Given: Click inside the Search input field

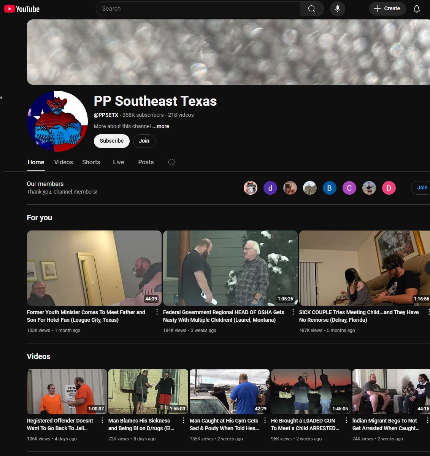Looking at the screenshot, I should tap(197, 8).
